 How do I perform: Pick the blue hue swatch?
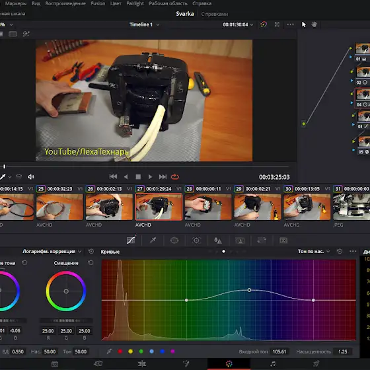(162, 351)
